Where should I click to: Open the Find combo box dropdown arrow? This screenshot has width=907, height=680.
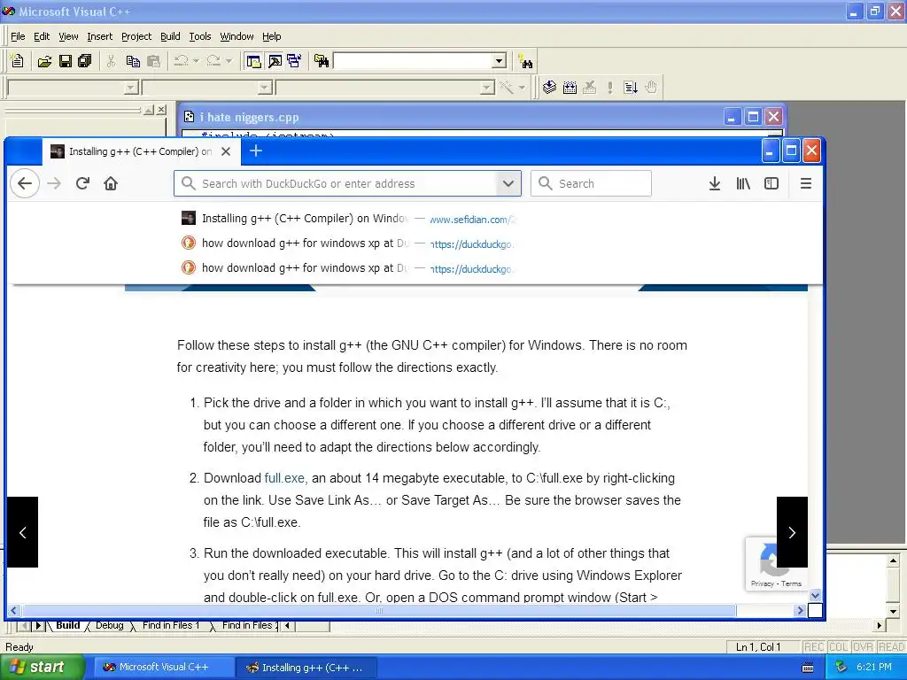point(500,61)
